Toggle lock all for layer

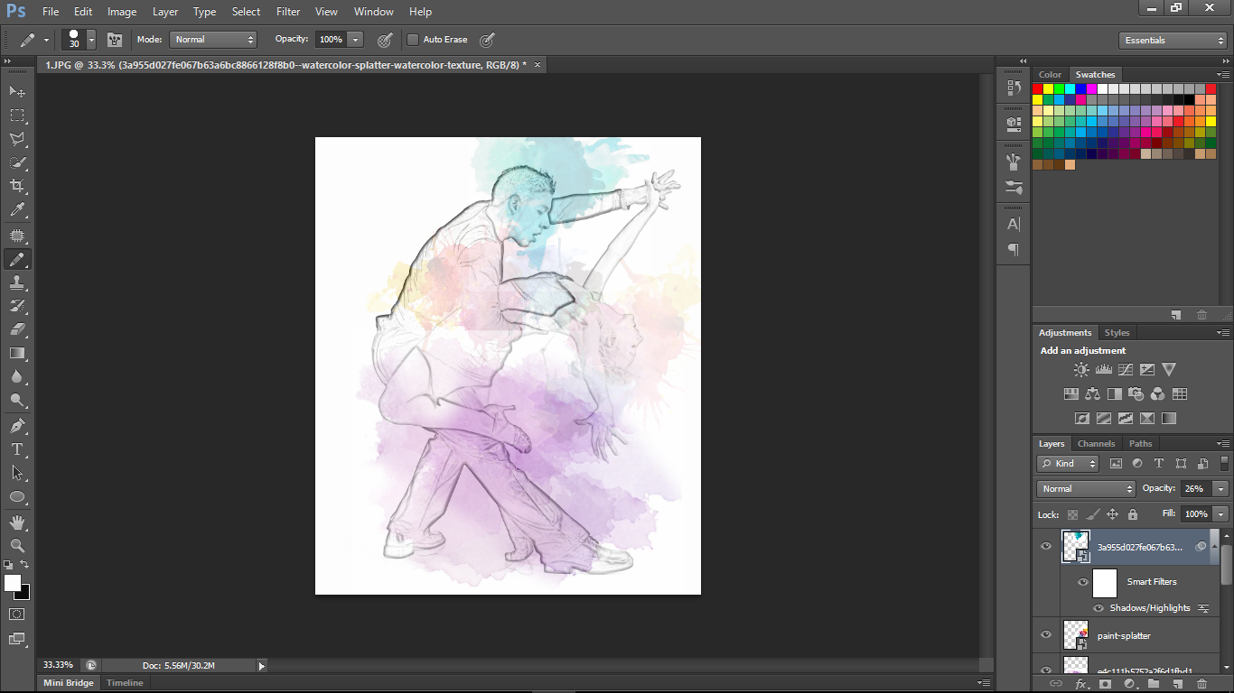click(x=1132, y=514)
